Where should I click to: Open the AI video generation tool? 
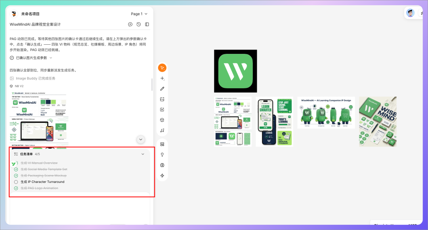162,110
